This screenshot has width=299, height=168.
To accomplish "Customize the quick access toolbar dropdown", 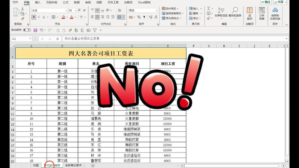I will click(101, 30).
